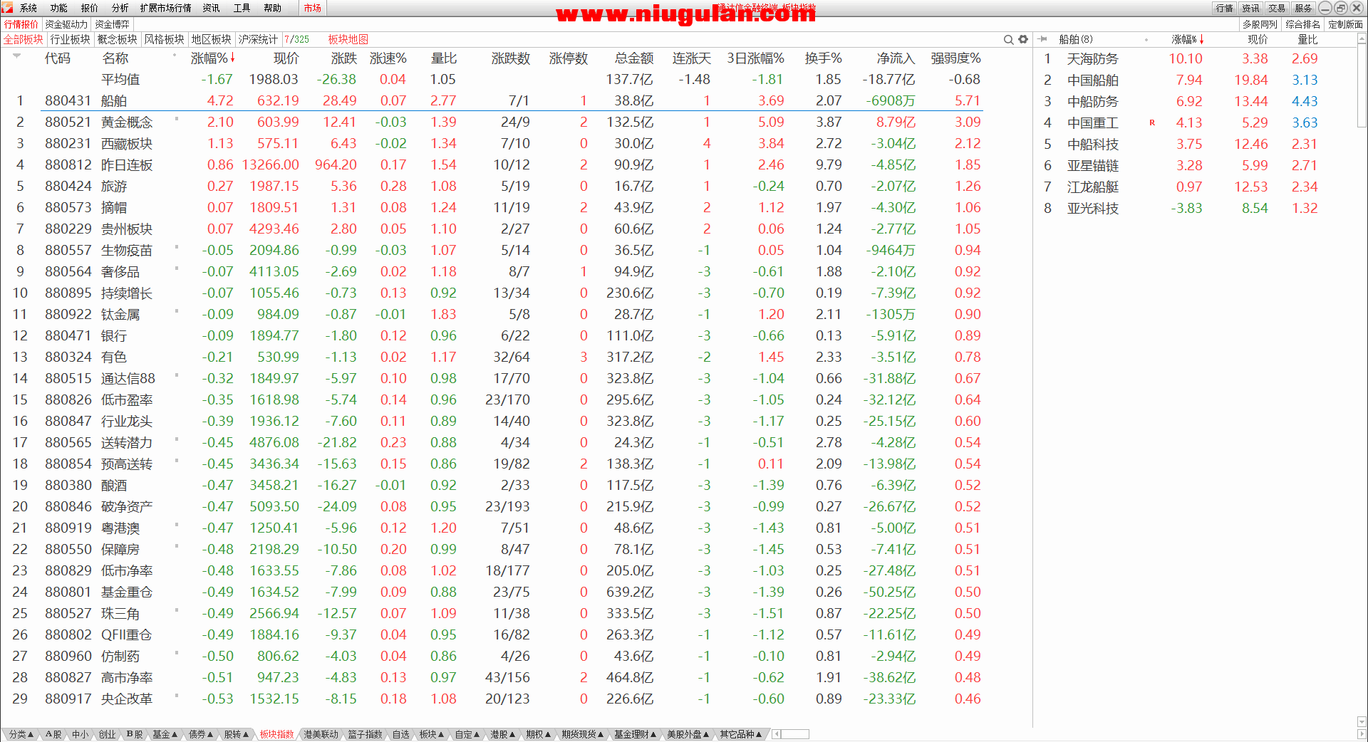Switch to 港美联动 bottom tab
Viewport: 1368px width, 742px height.
321,734
